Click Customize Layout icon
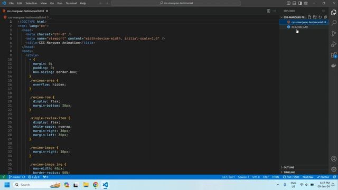Screen dimensions: 338x190 click(306, 3)
